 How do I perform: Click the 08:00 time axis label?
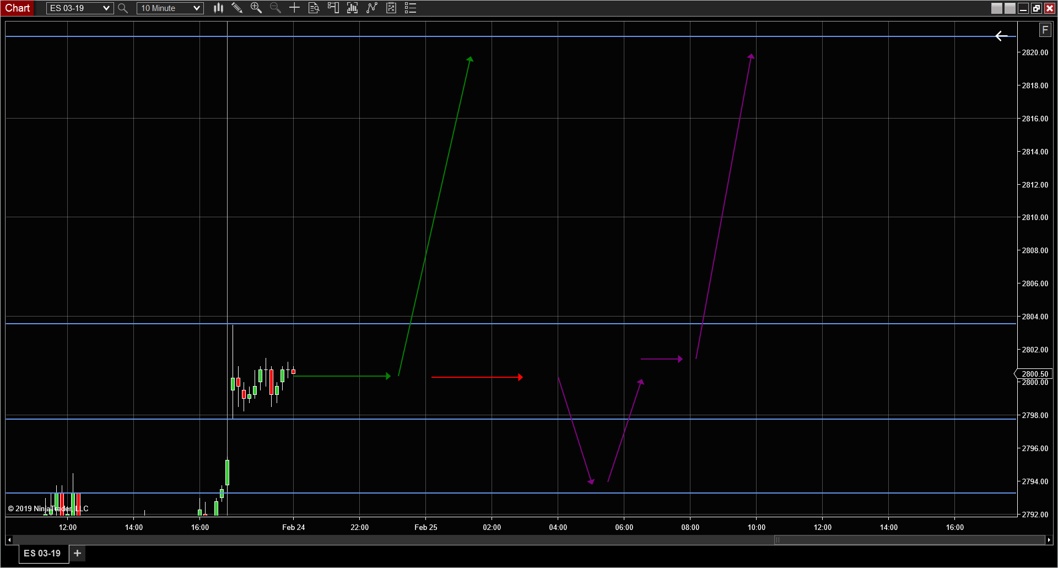(690, 527)
